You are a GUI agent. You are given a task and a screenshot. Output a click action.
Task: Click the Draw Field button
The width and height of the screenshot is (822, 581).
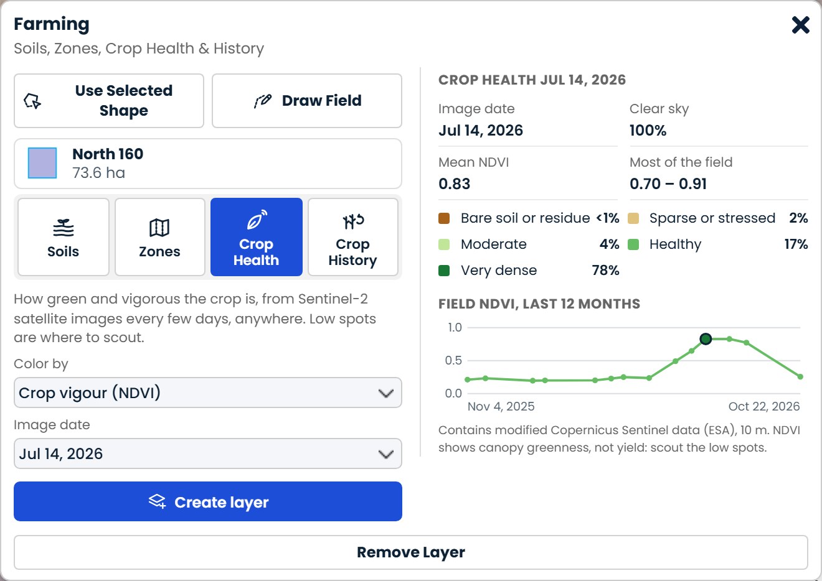tap(307, 101)
